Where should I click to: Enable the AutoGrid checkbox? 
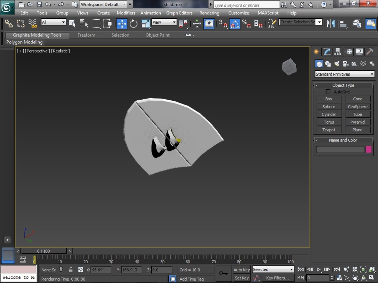328,92
